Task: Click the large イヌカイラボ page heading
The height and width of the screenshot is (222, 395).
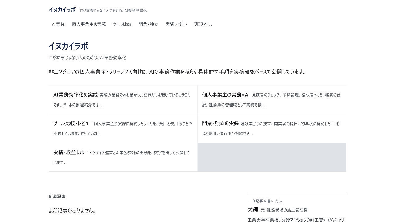Action: tap(69, 46)
